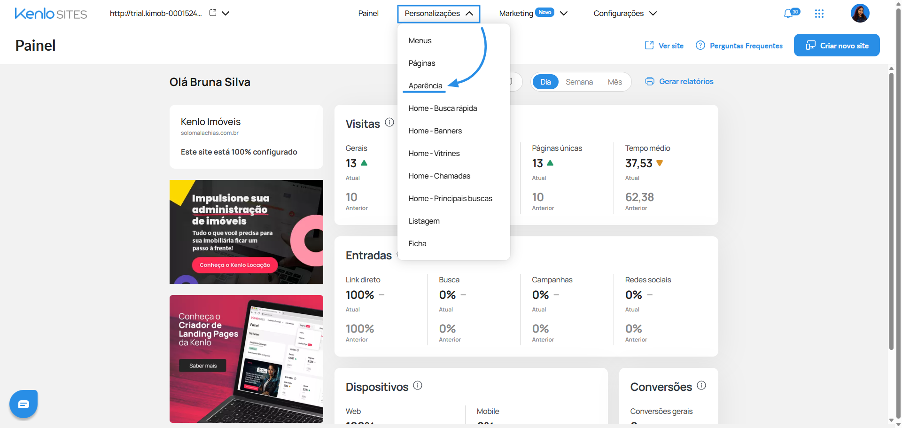Open the Configurações menu
The width and height of the screenshot is (902, 428).
(x=618, y=13)
